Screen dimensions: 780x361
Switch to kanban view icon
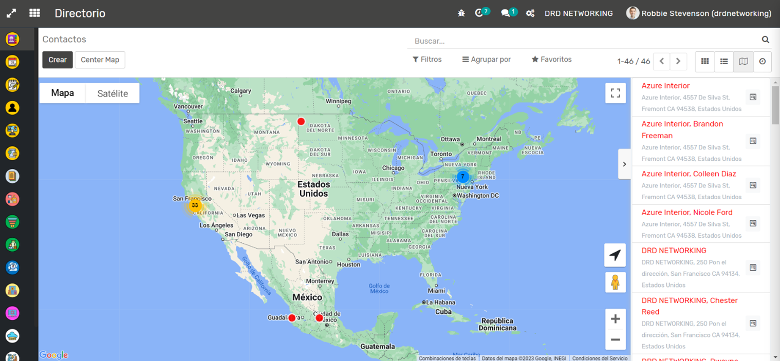point(705,62)
